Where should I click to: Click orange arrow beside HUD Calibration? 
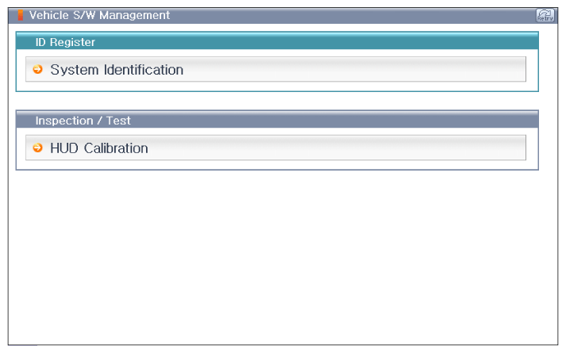pyautogui.click(x=37, y=148)
